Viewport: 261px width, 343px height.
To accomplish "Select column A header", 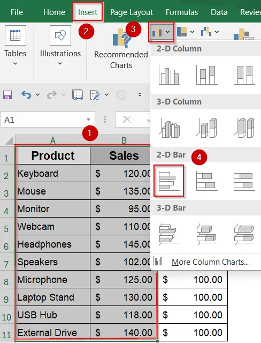I will pyautogui.click(x=52, y=140).
